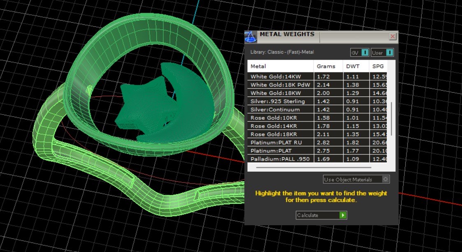Sort by the DWT column header

coord(356,66)
